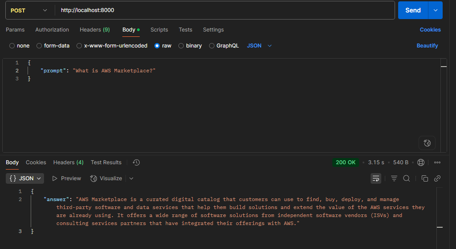Open the Scripts tab

pos(159,30)
